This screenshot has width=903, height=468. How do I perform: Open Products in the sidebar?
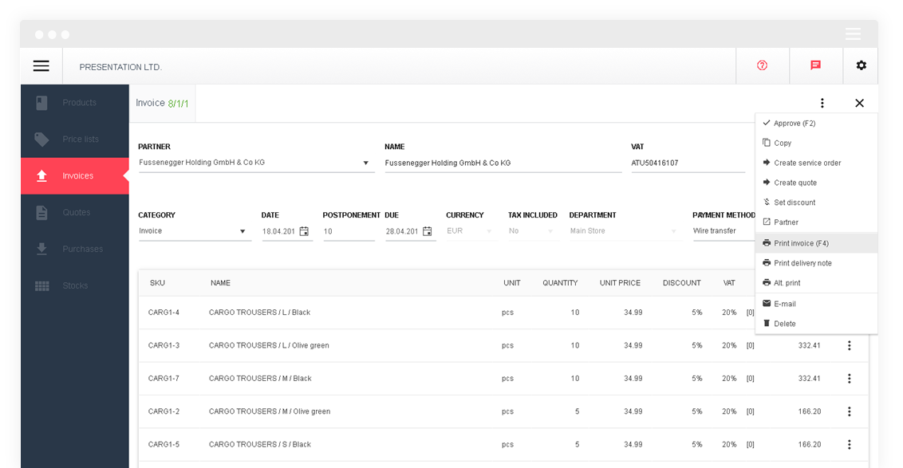75,103
